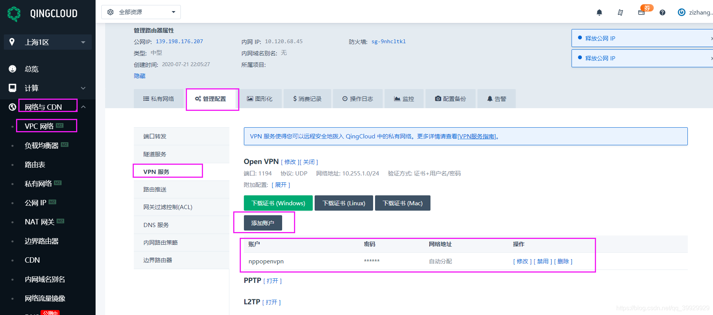
Task: Open the 上海1区 region dropdown
Action: click(x=48, y=42)
